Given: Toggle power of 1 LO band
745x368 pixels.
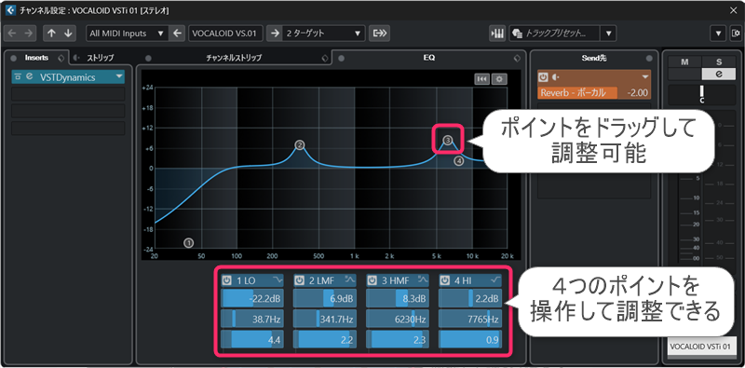Looking at the screenshot, I should point(226,280).
